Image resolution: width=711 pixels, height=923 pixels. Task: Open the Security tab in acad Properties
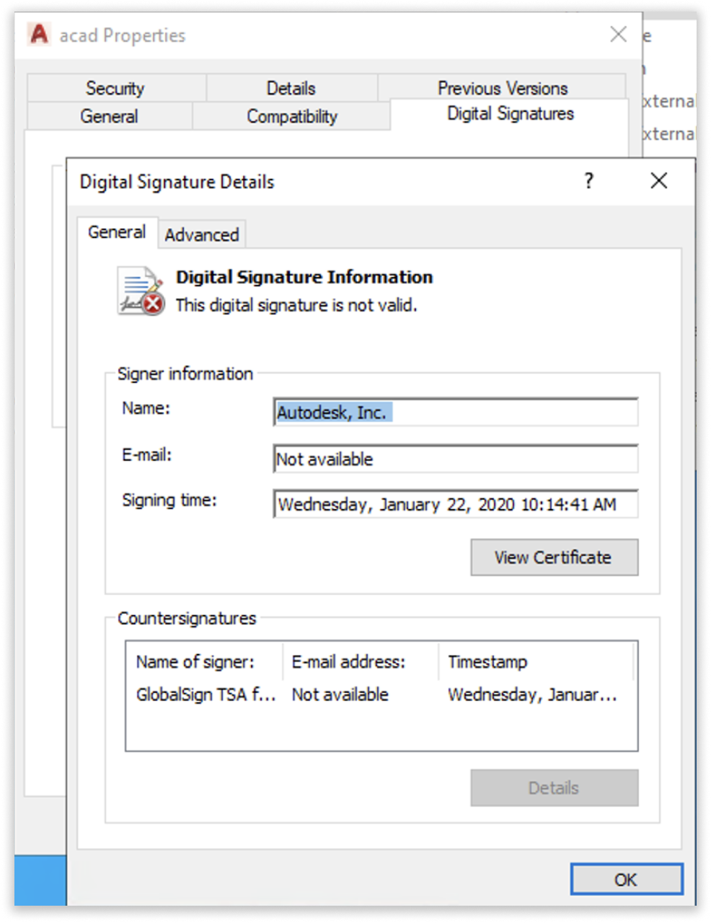[115, 88]
